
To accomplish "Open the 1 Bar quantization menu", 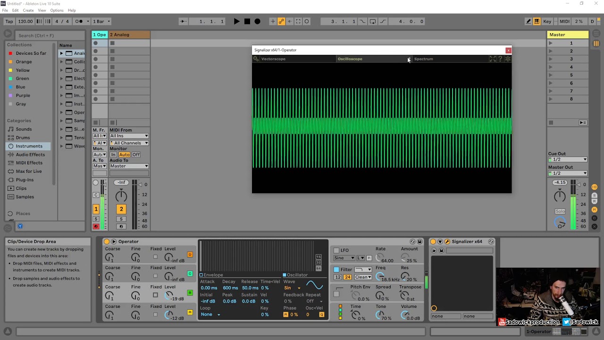I will (x=101, y=21).
